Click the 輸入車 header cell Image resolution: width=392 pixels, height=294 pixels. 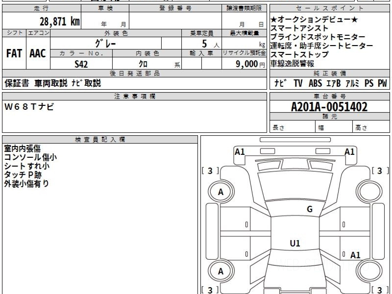[202, 53]
